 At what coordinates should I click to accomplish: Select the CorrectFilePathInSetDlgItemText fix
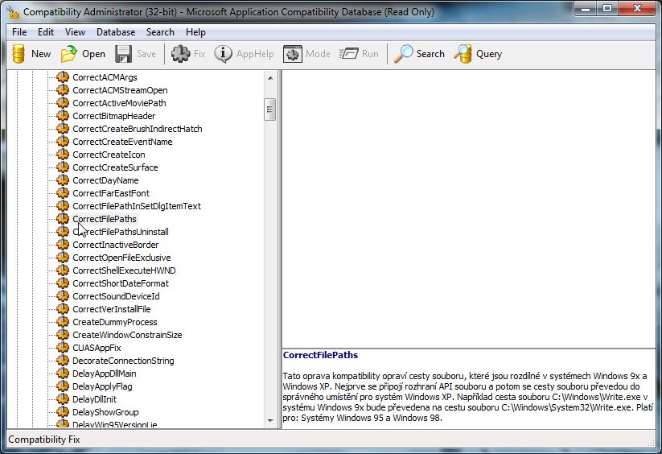click(137, 206)
